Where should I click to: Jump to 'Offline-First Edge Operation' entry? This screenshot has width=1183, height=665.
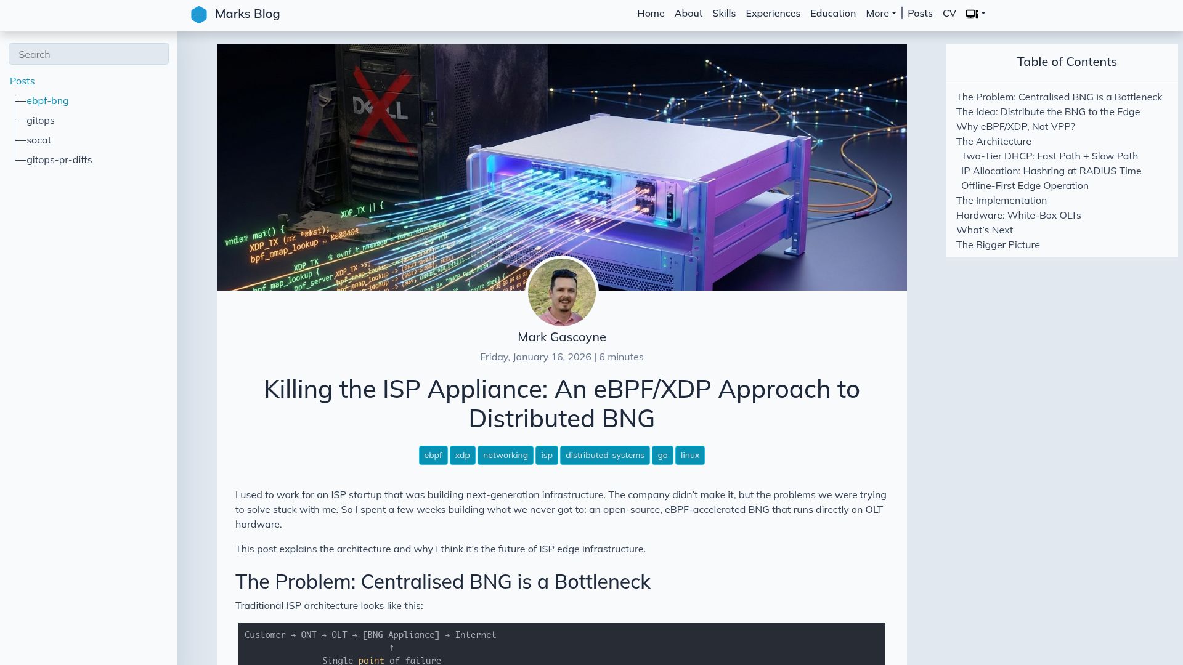tap(1025, 186)
